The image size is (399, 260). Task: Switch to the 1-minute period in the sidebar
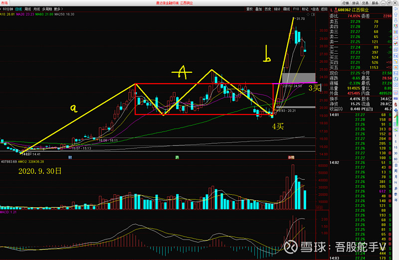click(396, 136)
